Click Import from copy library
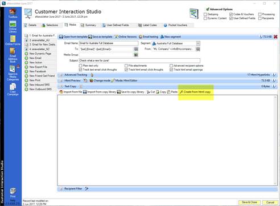 (100, 92)
